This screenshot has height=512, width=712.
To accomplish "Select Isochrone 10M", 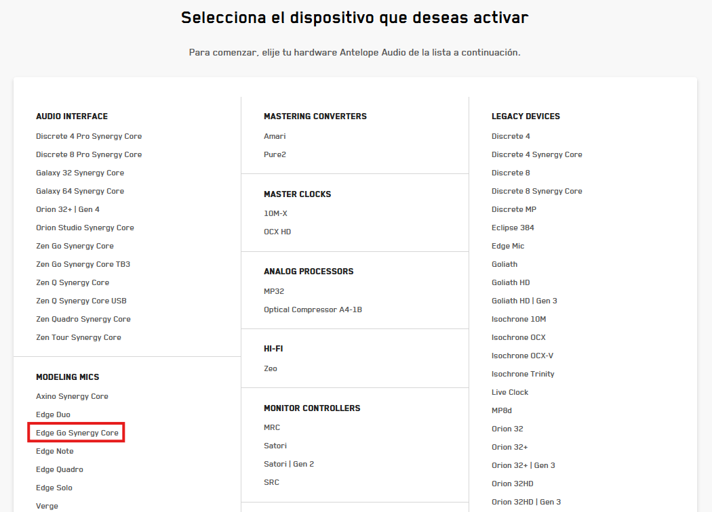I will 519,319.
